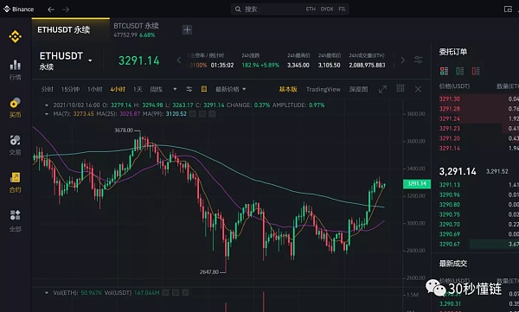
Task: Open more time intervals dropdown arrow
Action: (175, 89)
